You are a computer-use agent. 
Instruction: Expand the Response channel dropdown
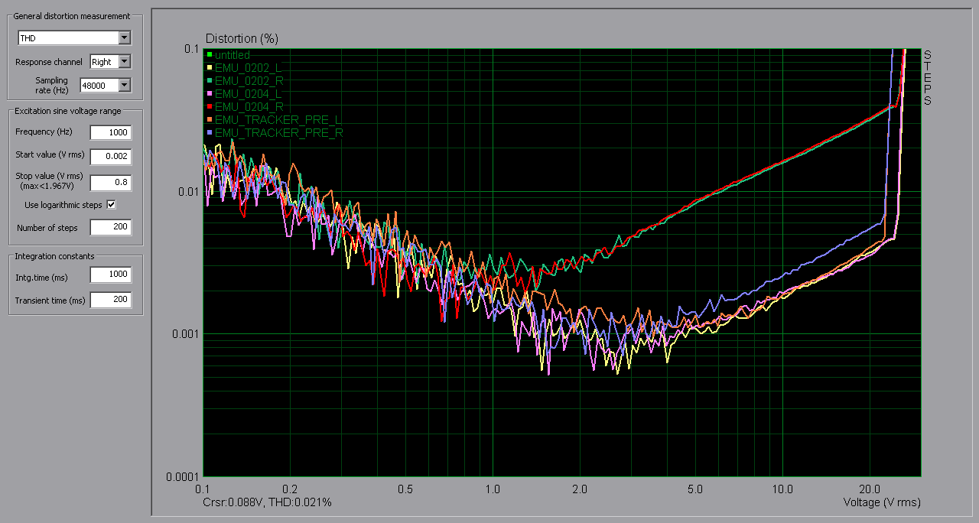click(125, 62)
